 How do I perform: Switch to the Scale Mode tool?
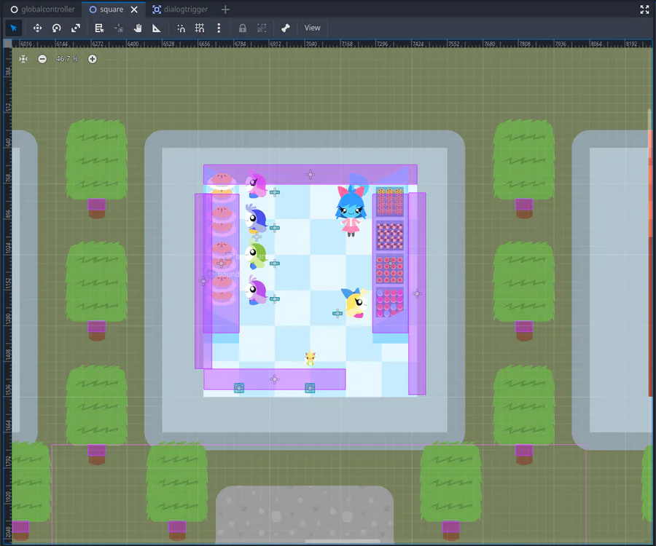point(76,28)
